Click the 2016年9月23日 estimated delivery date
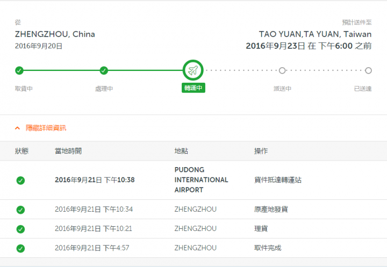Viewport: 387px width, 267px height. (x=275, y=46)
